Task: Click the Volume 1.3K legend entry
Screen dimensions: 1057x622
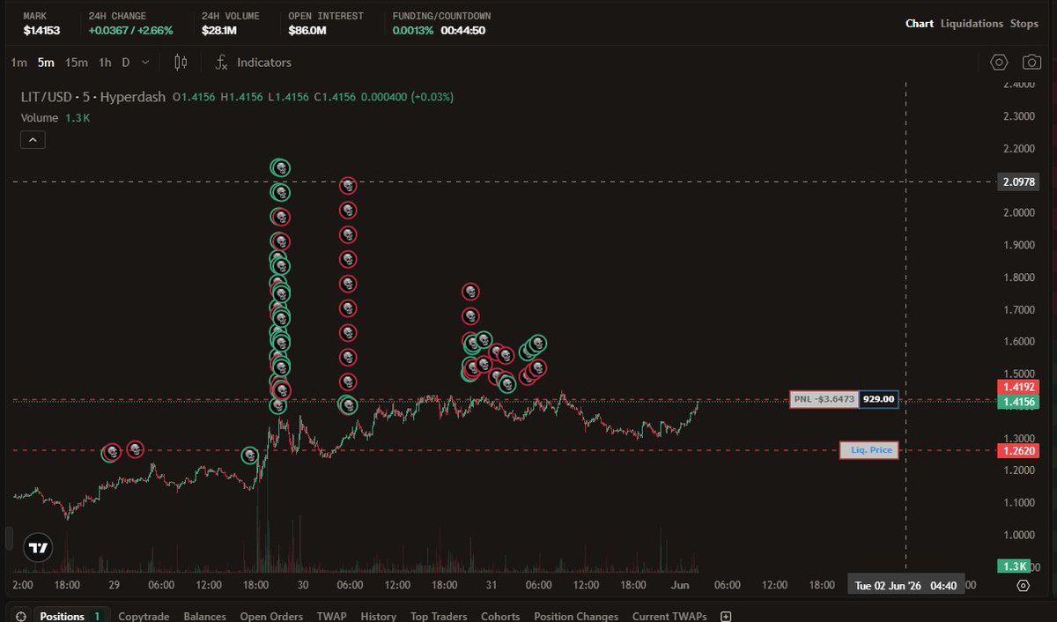Action: click(55, 118)
